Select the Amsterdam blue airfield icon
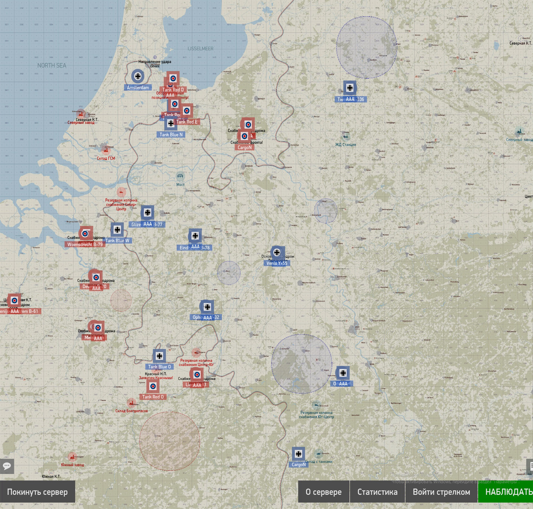Viewport: 533px width, 509px height. pos(138,76)
